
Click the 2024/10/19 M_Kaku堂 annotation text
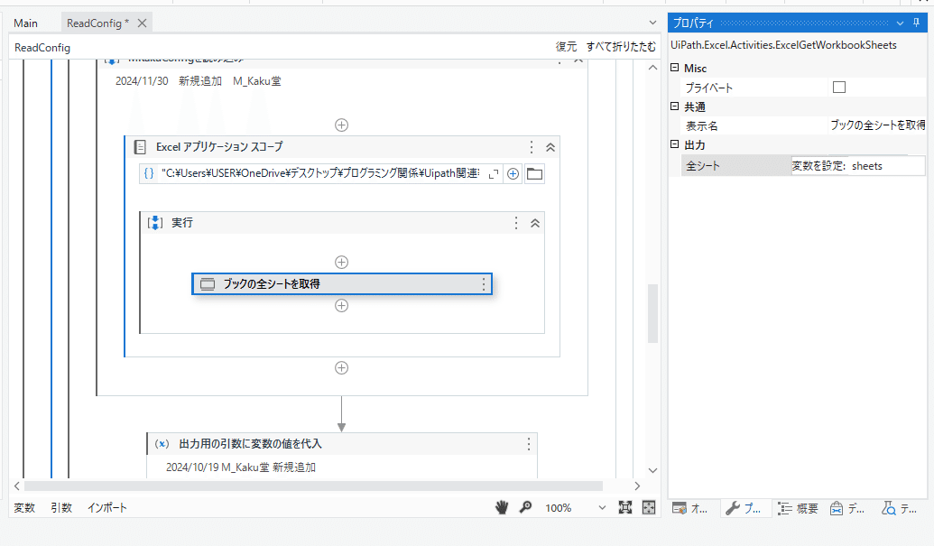tap(241, 467)
